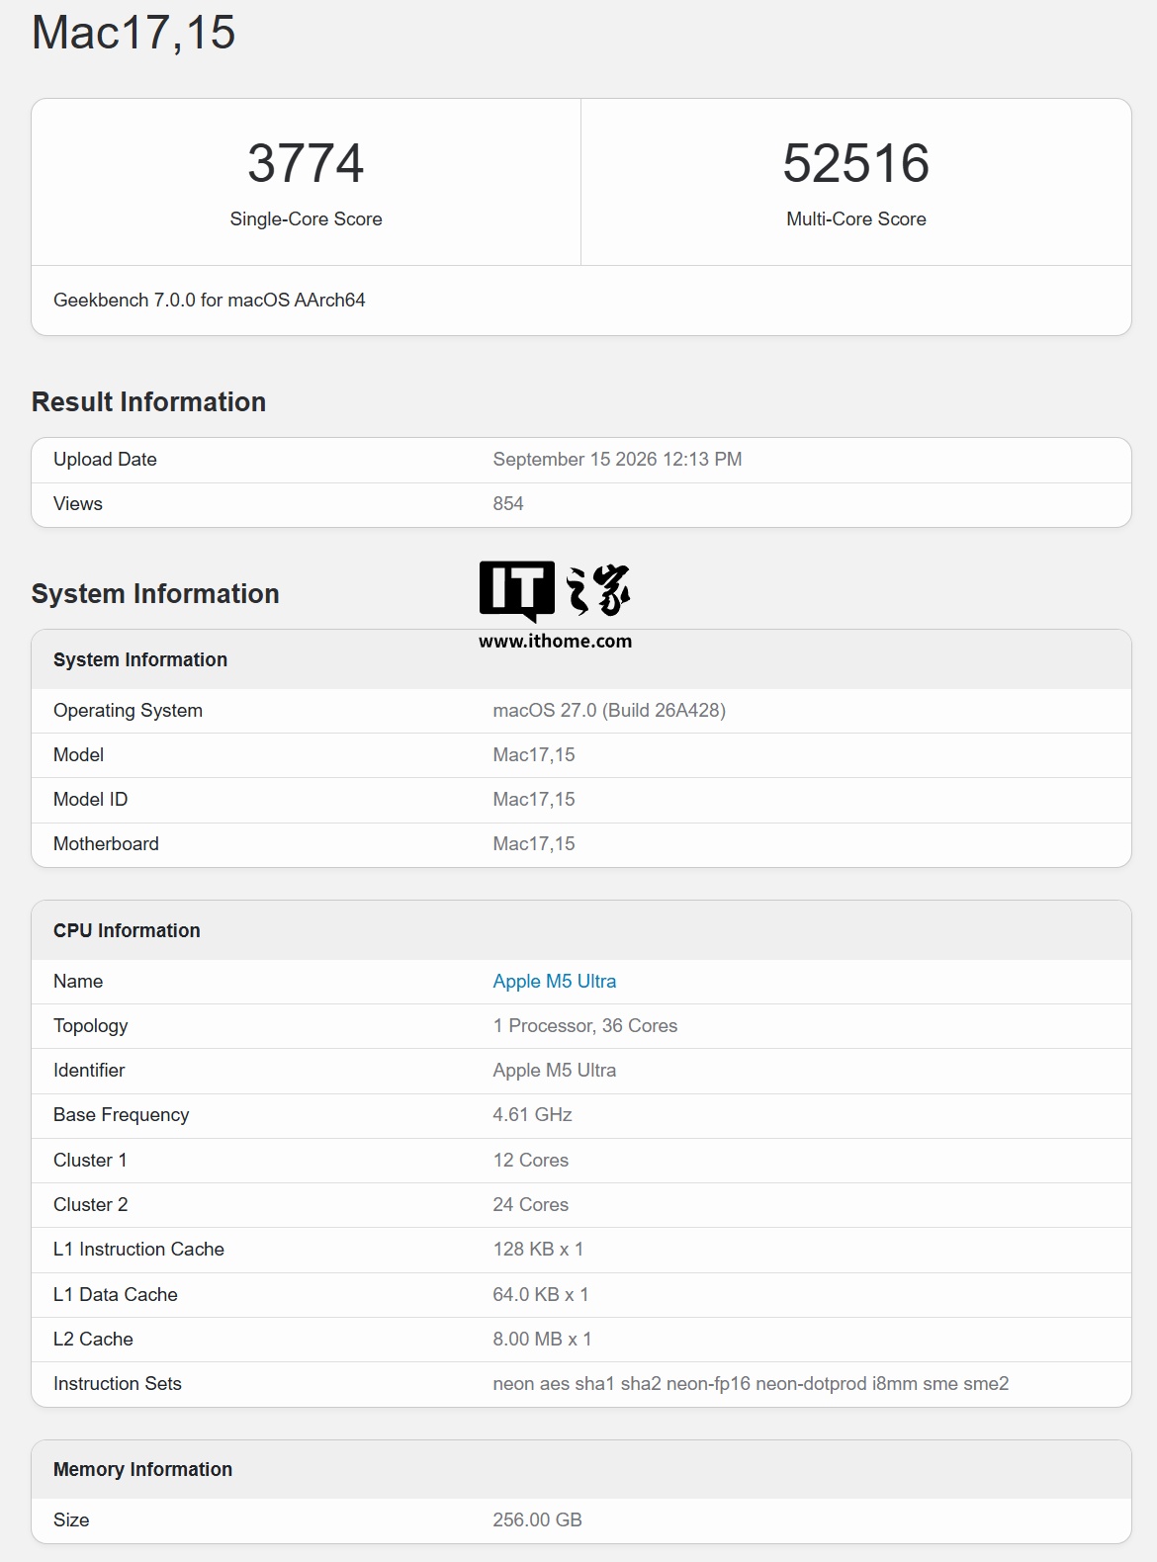Select the Base Frequency label
Screen dimensions: 1157x1562
[121, 1114]
